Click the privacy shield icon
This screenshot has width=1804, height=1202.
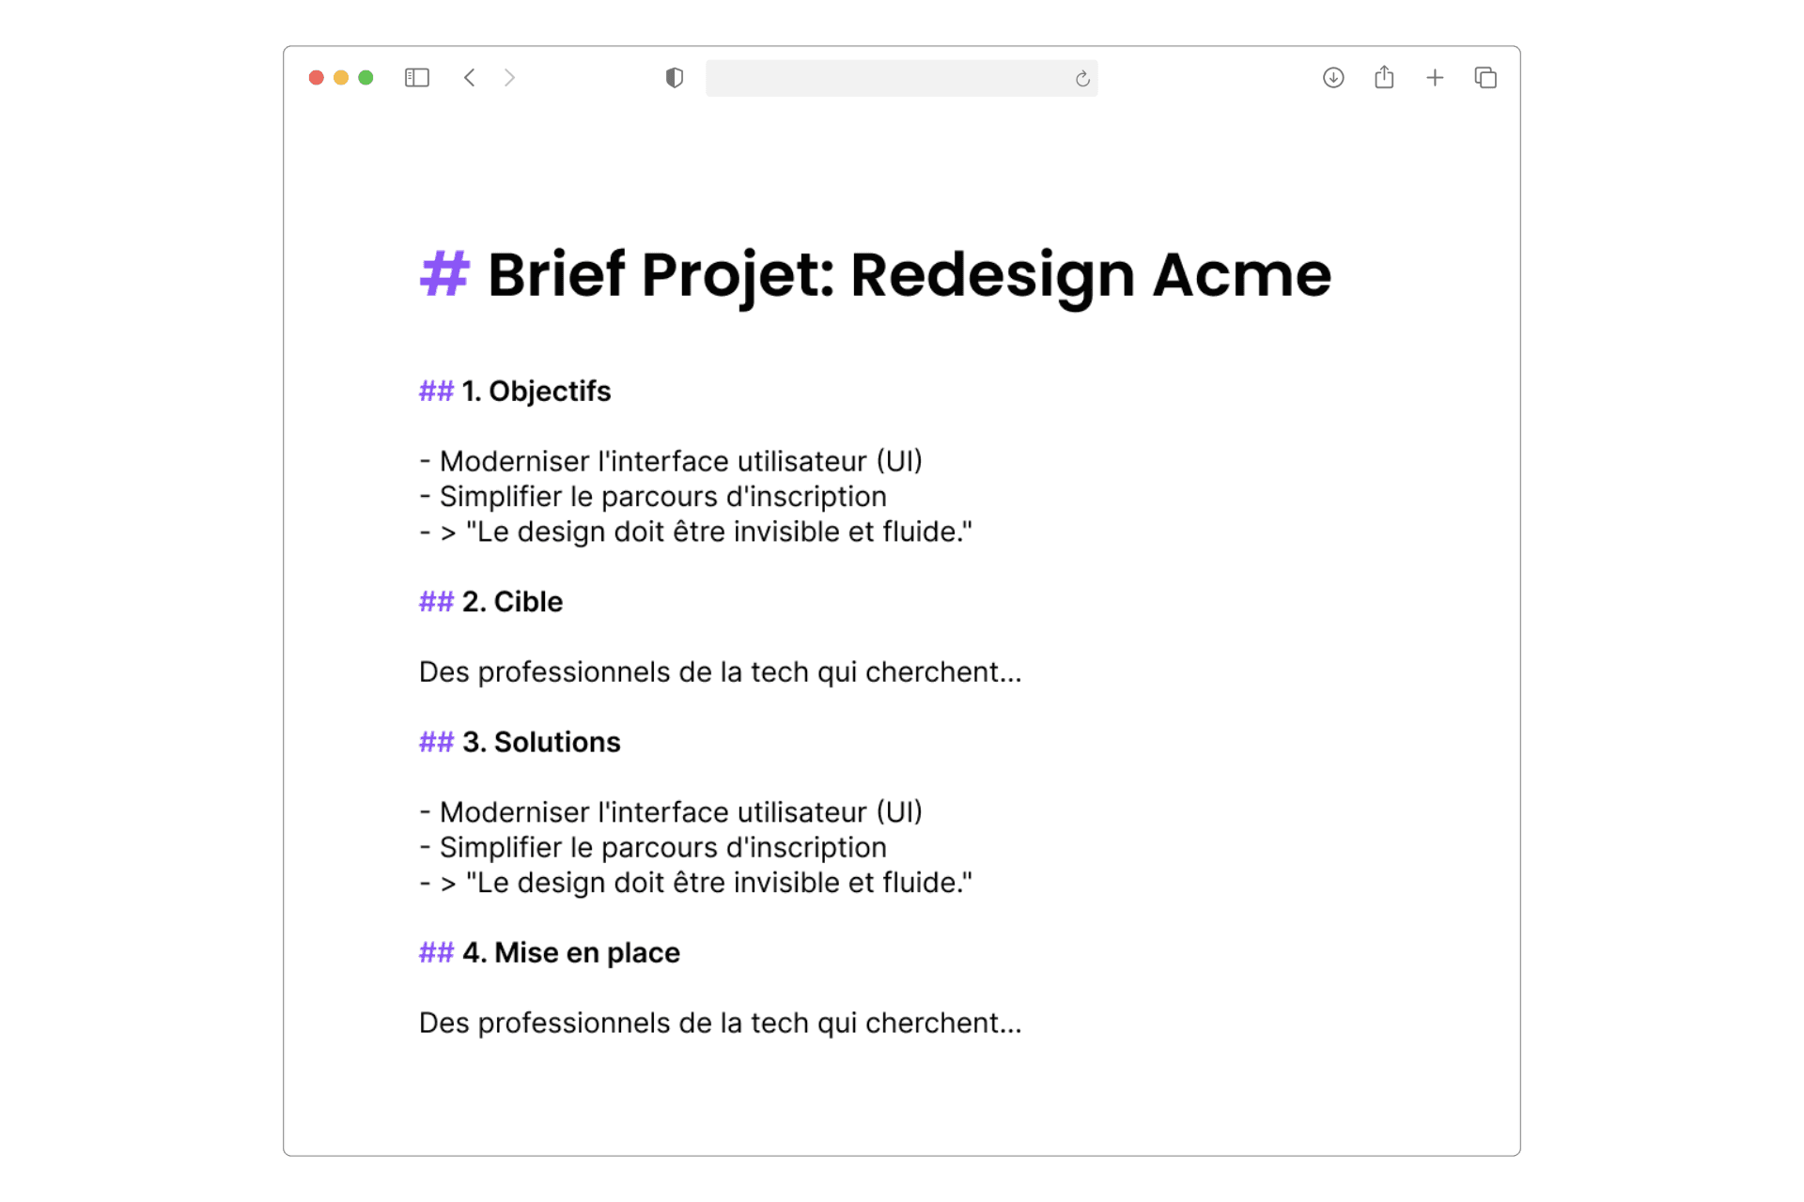click(x=674, y=78)
